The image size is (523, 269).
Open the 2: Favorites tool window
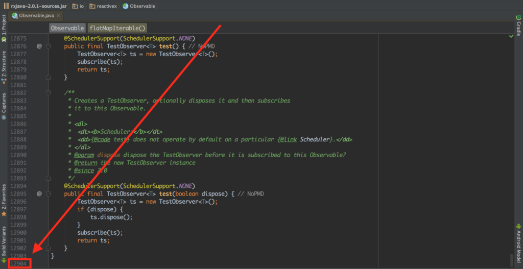pos(4,200)
